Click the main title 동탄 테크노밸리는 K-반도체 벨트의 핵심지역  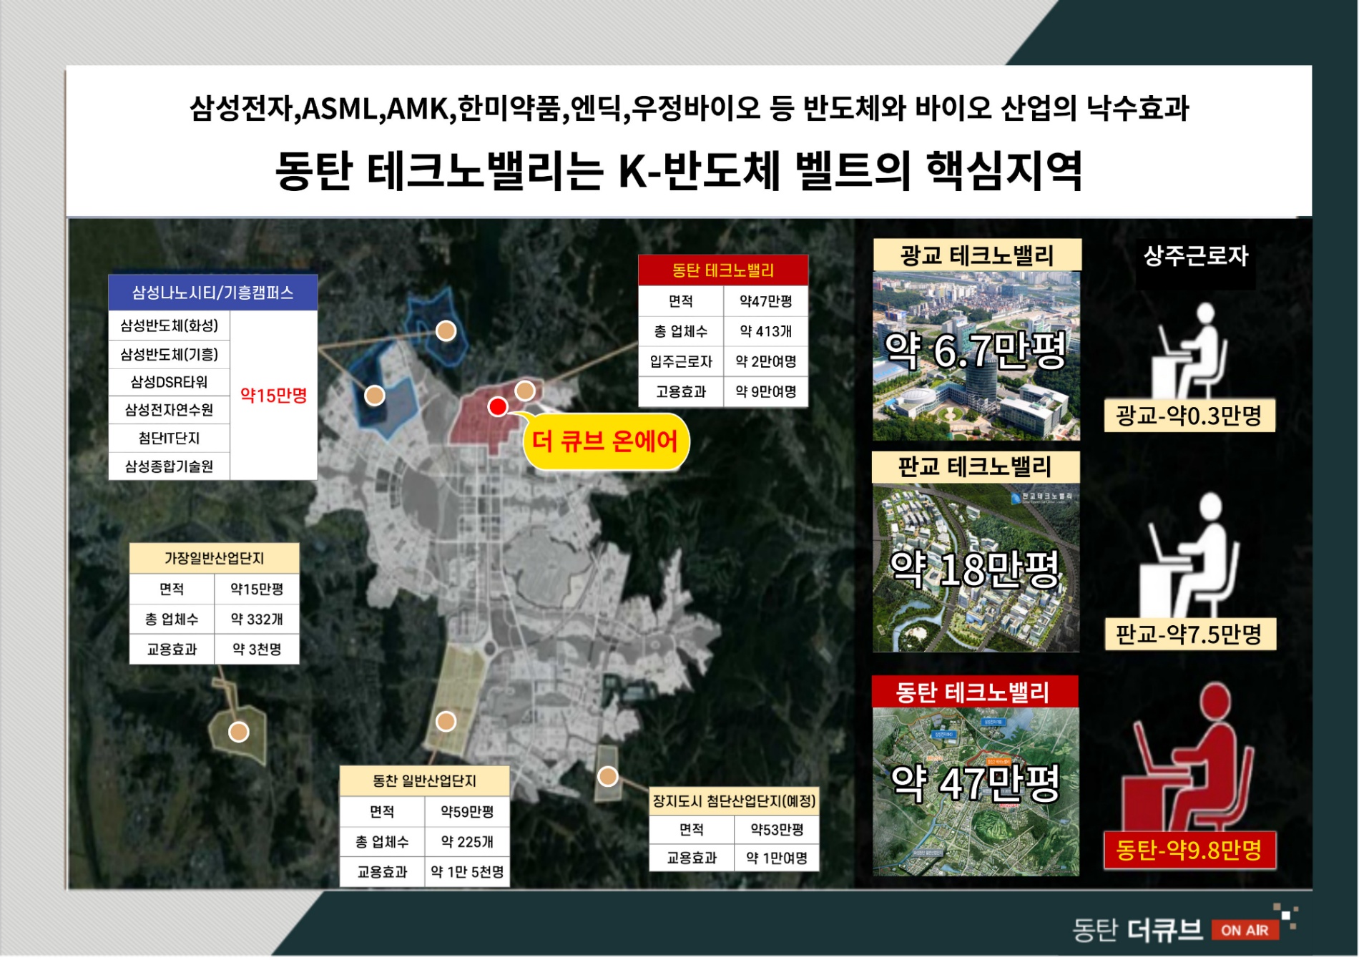pyautogui.click(x=679, y=171)
